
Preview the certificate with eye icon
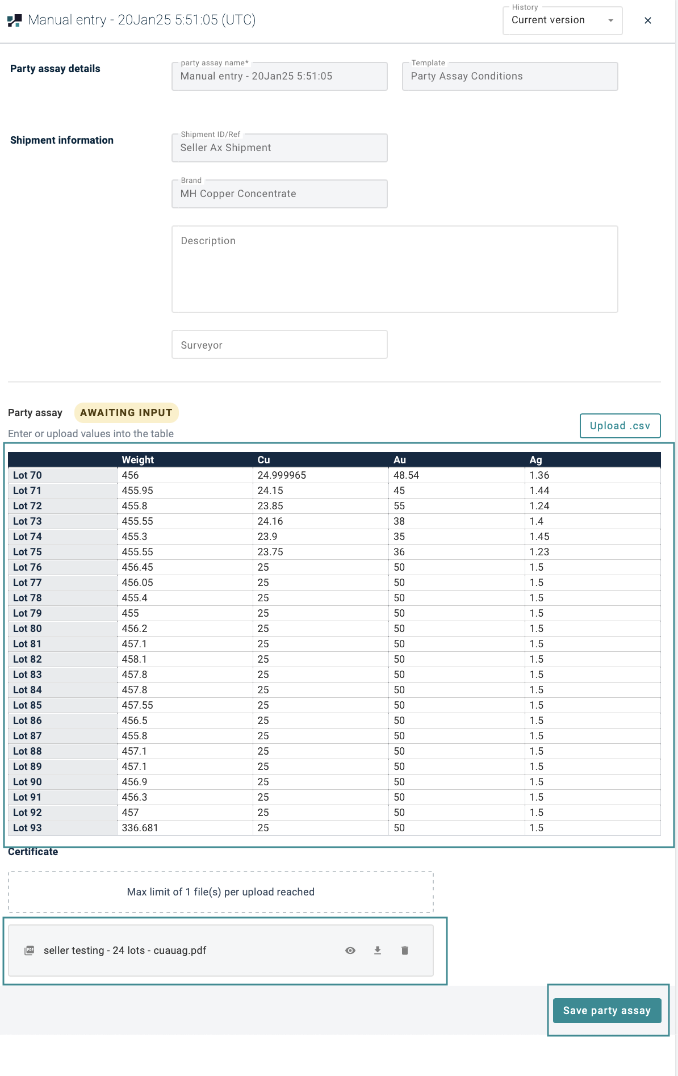350,951
